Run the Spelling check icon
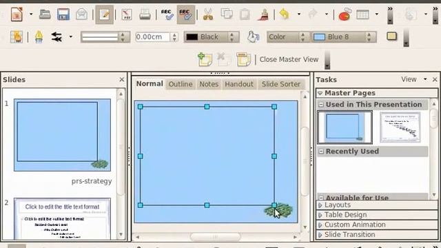Screen dimensions: 441x248 (167, 14)
